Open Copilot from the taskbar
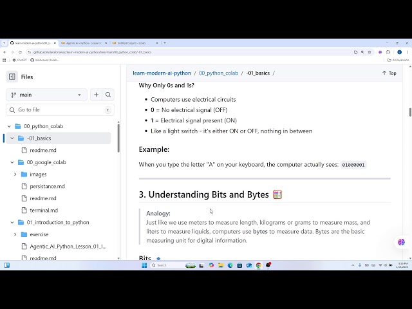412x309 pixels. tap(211, 265)
